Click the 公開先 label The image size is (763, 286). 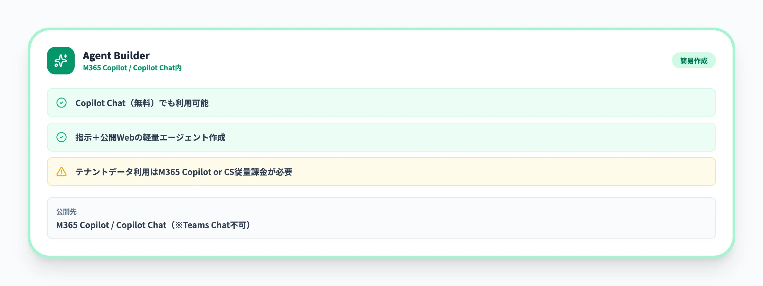66,212
